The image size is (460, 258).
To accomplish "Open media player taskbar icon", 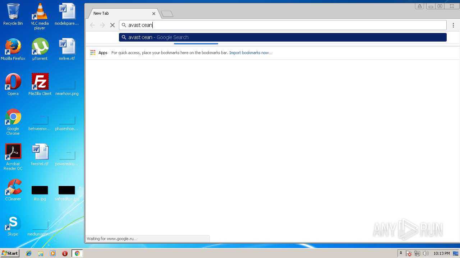I will tap(53, 253).
